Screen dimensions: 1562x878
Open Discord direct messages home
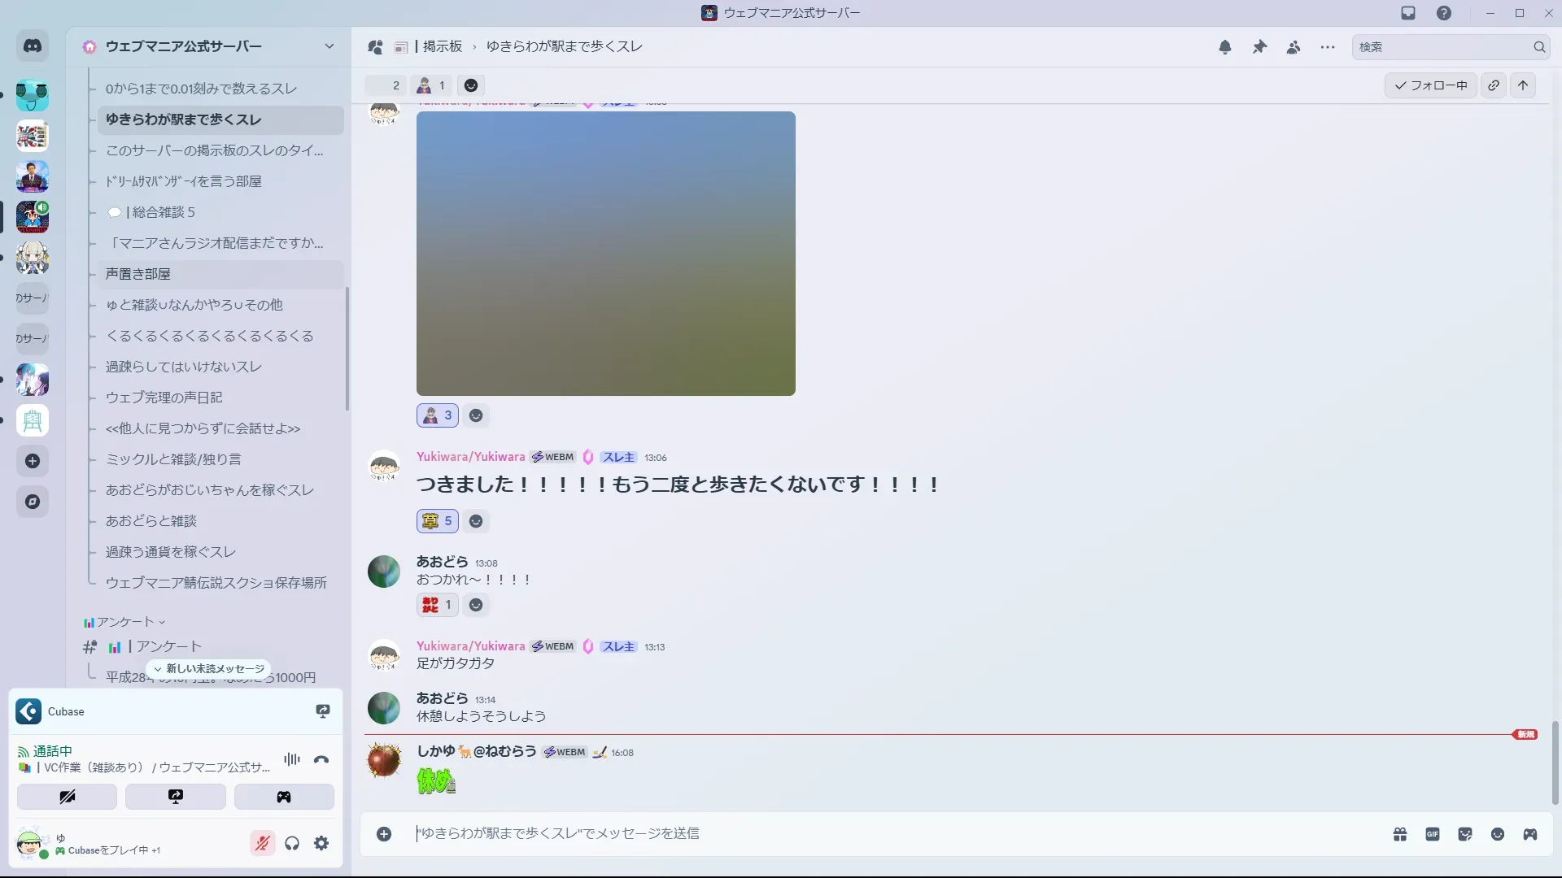pyautogui.click(x=33, y=46)
